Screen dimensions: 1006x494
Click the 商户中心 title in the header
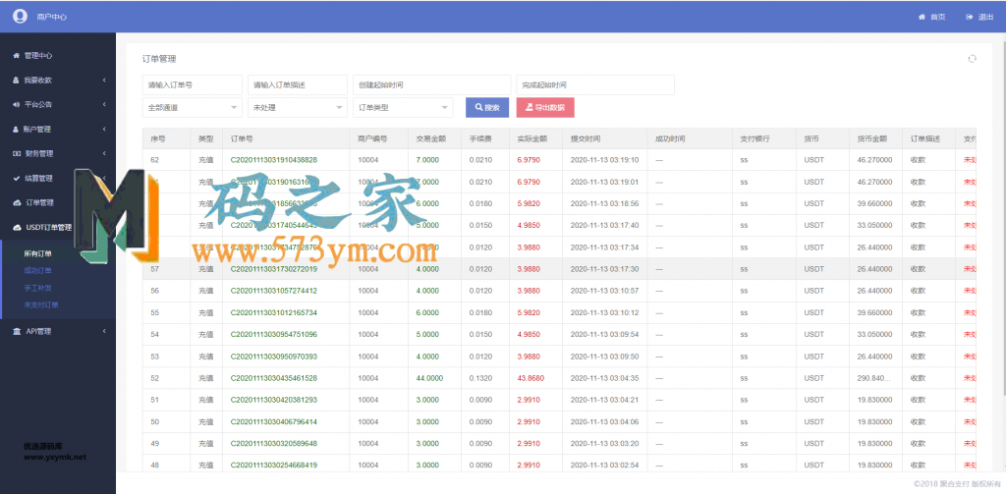pyautogui.click(x=52, y=17)
